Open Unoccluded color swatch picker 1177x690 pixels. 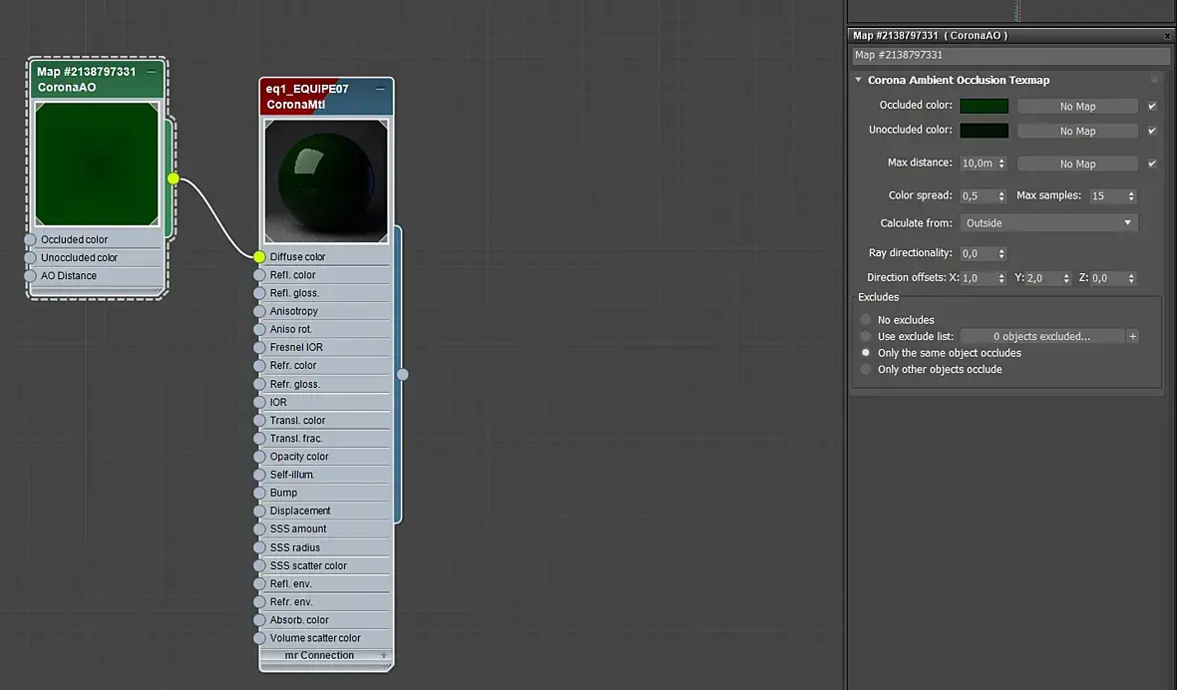tap(984, 131)
